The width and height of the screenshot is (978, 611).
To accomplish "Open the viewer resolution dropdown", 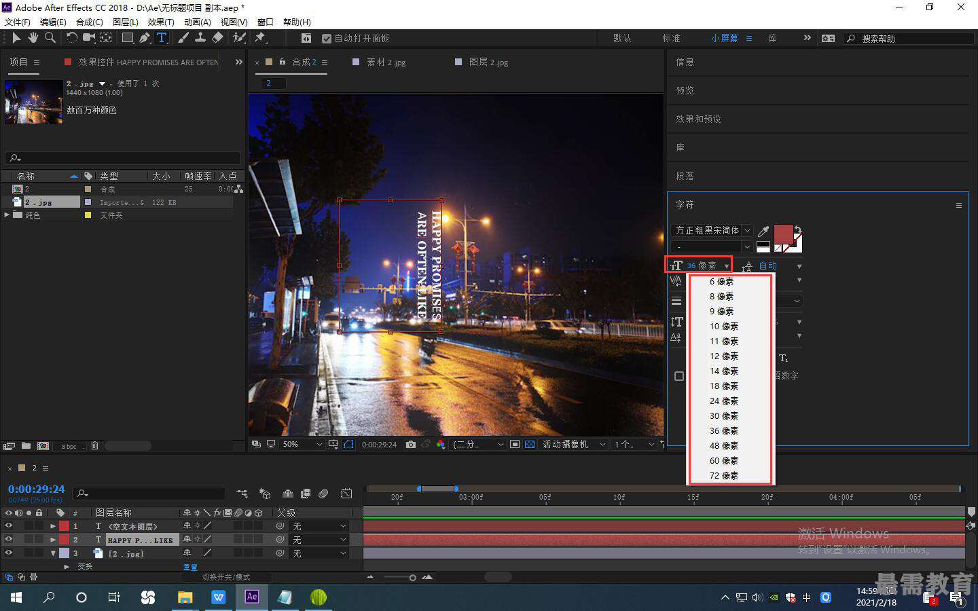I will [478, 445].
